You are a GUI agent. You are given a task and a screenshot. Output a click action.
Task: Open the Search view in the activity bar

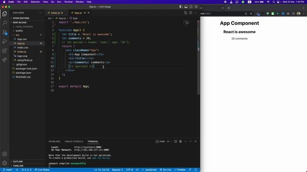pyautogui.click(x=4, y=23)
